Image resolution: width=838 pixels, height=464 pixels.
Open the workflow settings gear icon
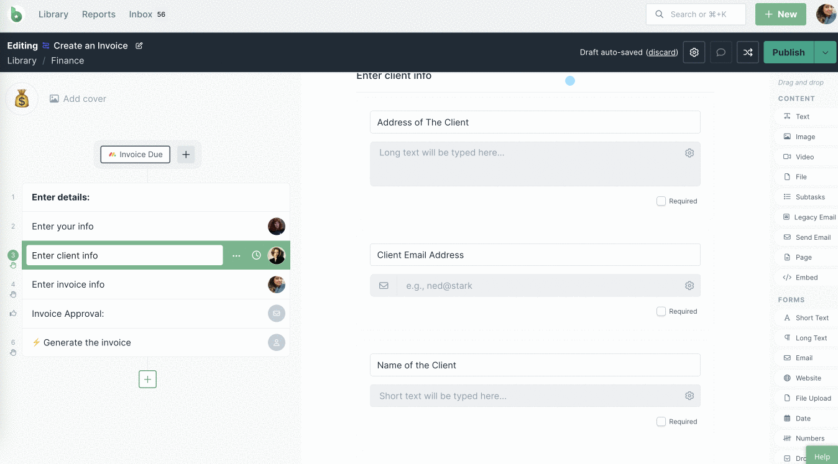694,52
